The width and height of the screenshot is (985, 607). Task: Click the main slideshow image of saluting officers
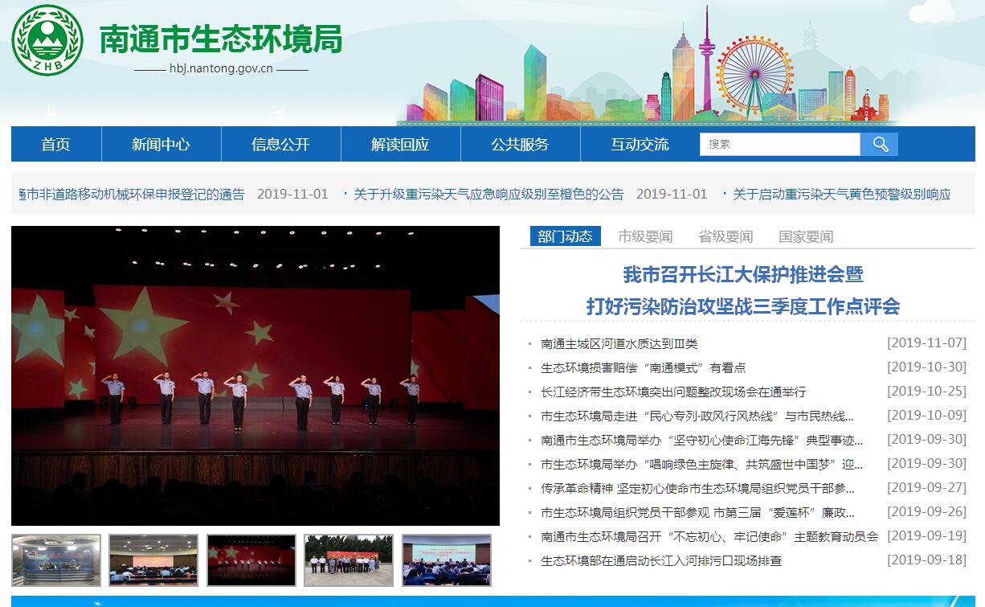click(x=255, y=375)
